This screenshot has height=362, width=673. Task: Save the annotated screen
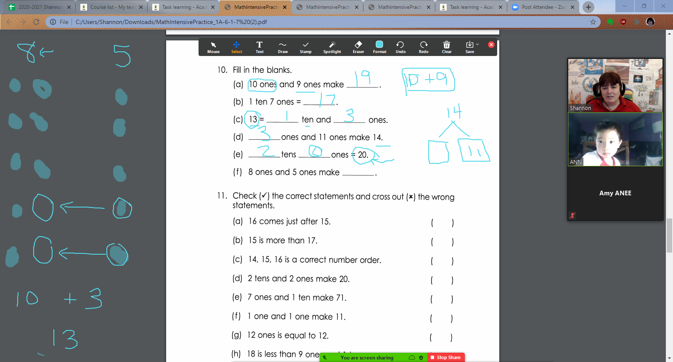click(x=469, y=48)
